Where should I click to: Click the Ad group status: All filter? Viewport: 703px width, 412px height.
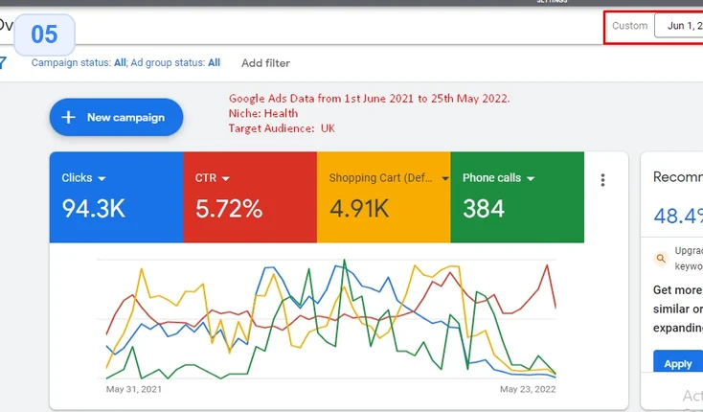[175, 63]
